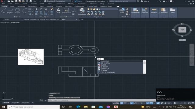Click the command suggestion list scrollbar
This screenshot has height=109, width=195.
click(144, 67)
